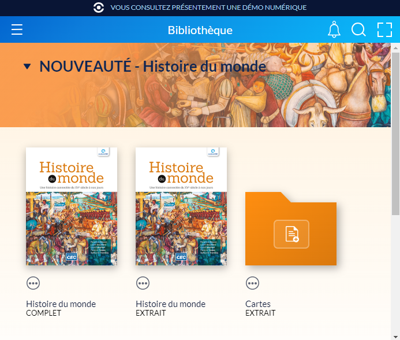
Task: Open the Cartes EXTRAIT orange folder
Action: click(x=291, y=228)
